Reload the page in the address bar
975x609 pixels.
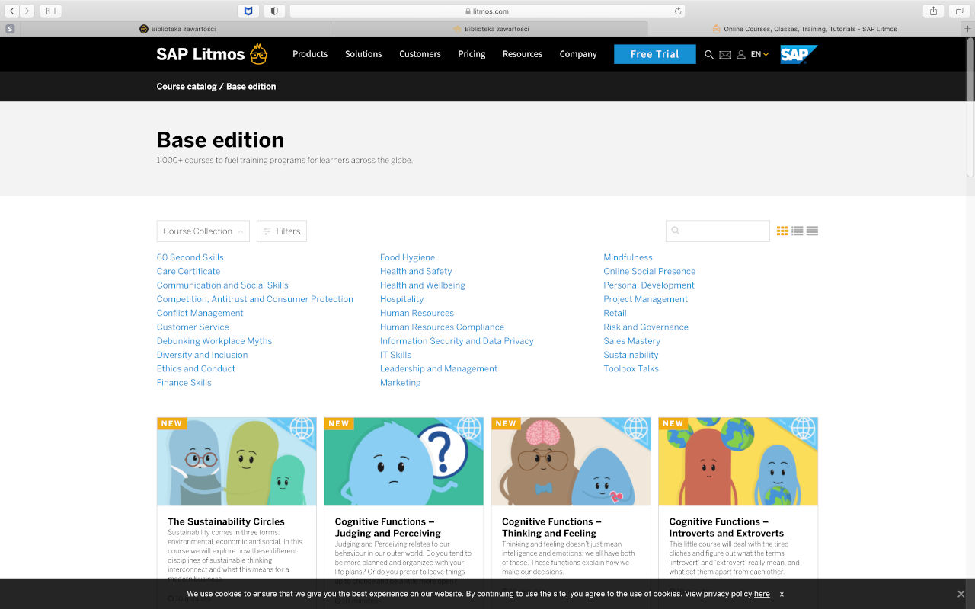pos(677,11)
